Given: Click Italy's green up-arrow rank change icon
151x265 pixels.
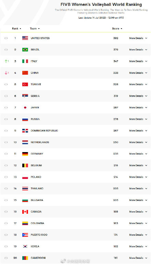Looking at the screenshot, I should tap(7, 61).
